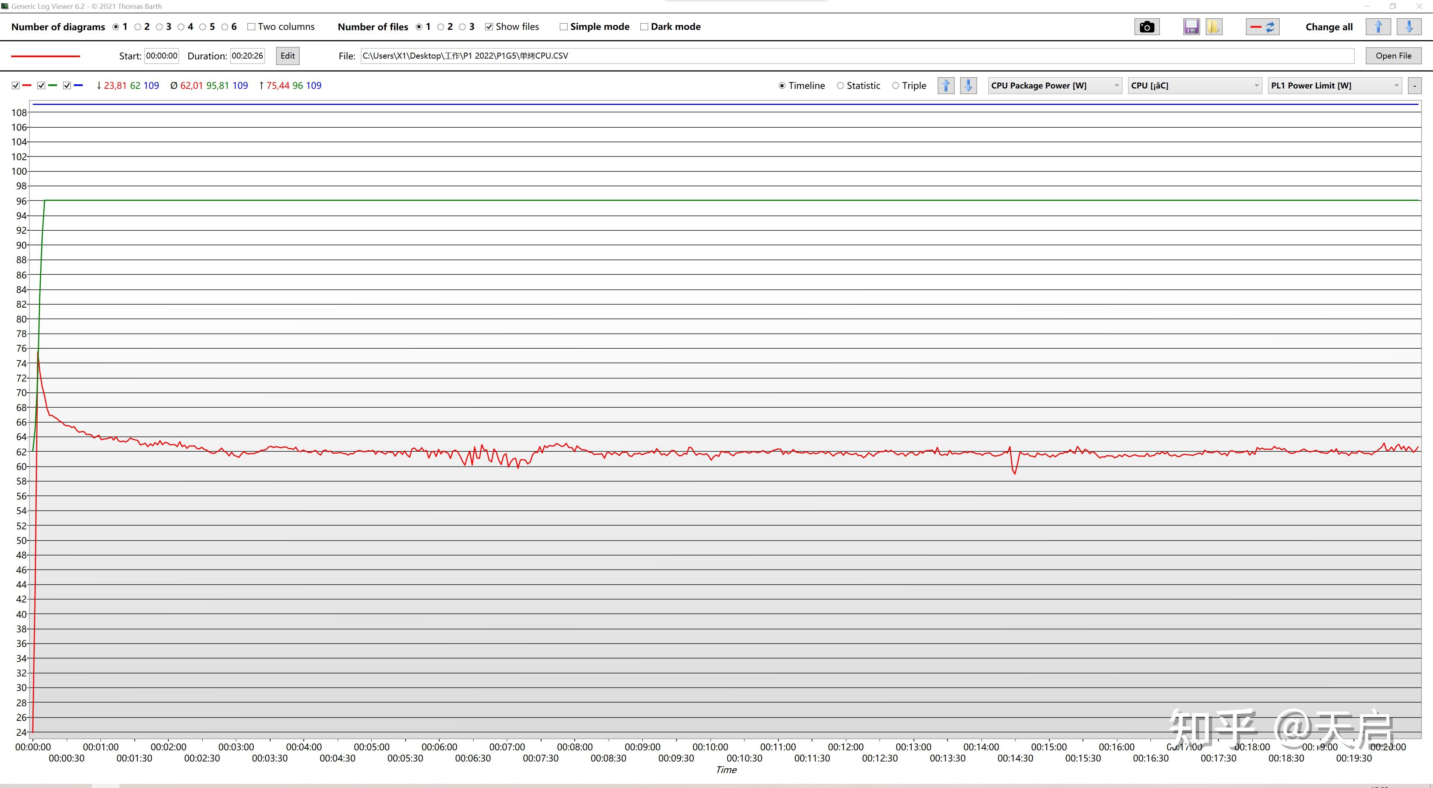This screenshot has height=788, width=1433.
Task: Click the red series color line in legend
Action: (x=27, y=86)
